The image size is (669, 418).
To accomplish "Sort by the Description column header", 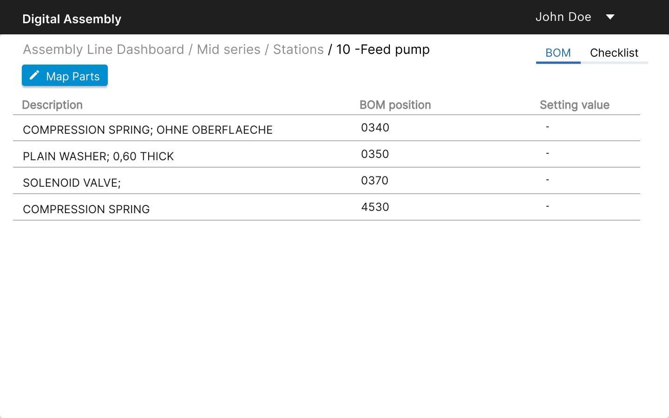I will 52,104.
